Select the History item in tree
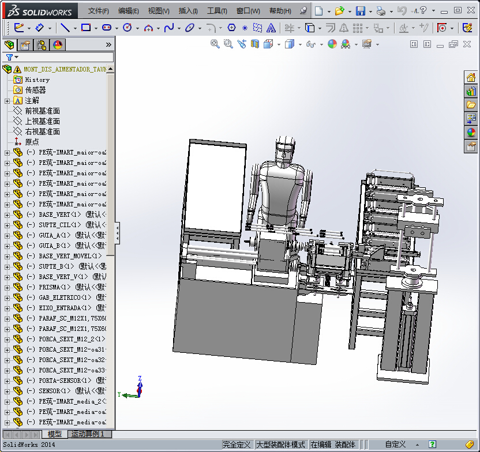 coord(37,80)
